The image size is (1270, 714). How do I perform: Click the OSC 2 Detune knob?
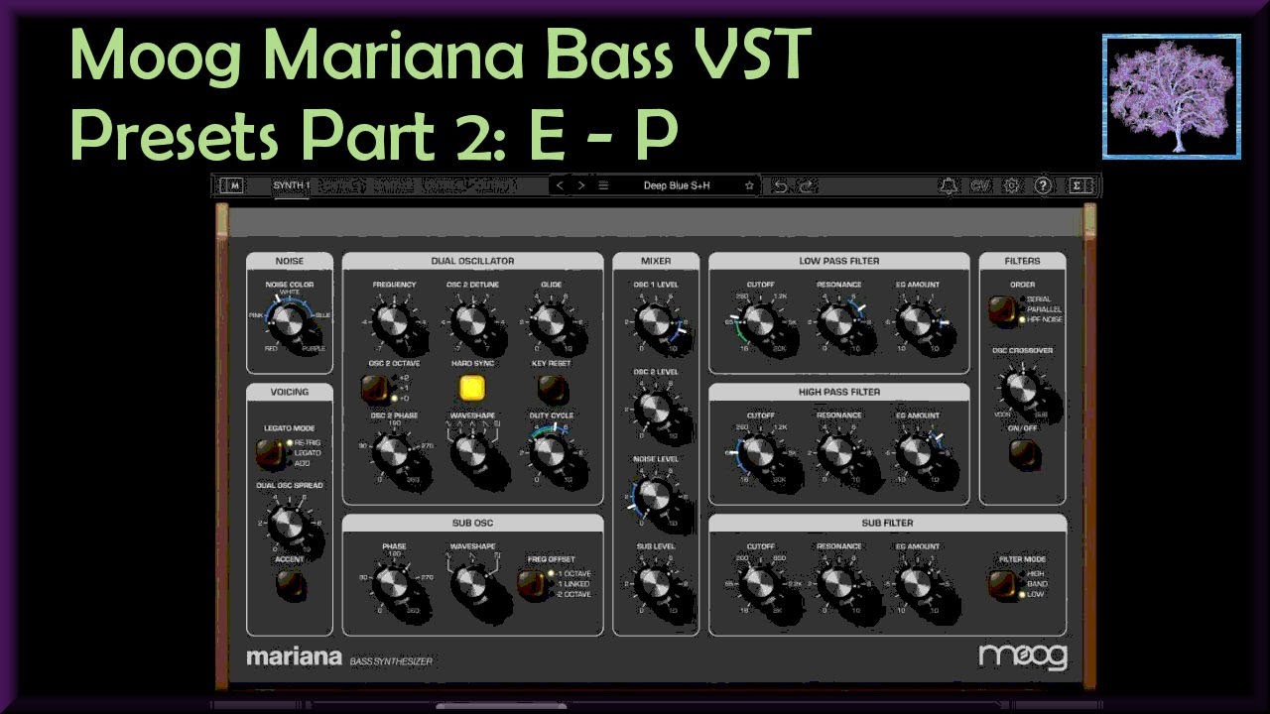[471, 321]
